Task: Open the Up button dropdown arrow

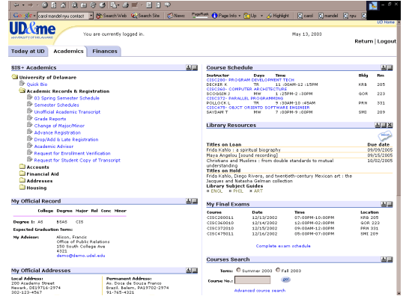Action: pyautogui.click(x=261, y=16)
